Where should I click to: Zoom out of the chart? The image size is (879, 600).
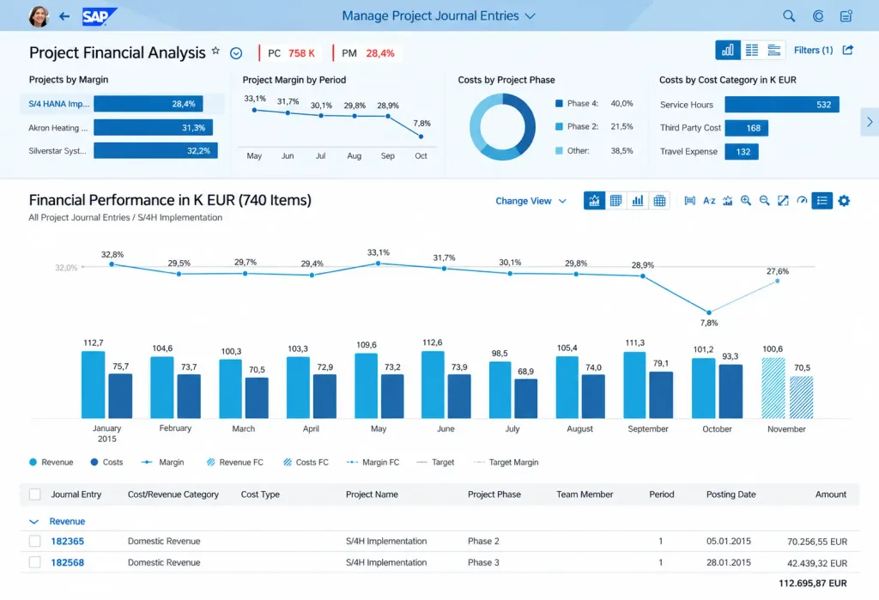point(764,200)
